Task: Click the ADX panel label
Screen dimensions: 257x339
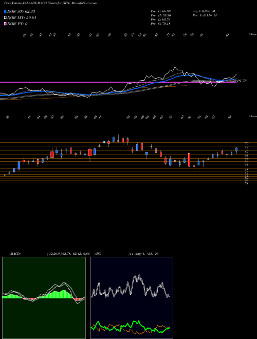Action: (98, 254)
